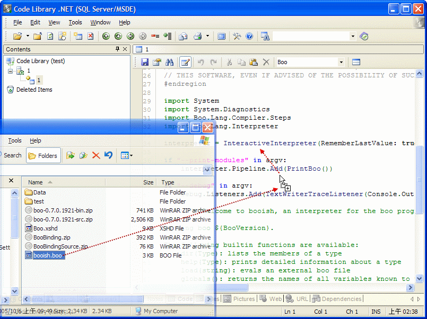The image size is (427, 319).
Task: Toggle the edit mode pencil button
Action: [185, 63]
